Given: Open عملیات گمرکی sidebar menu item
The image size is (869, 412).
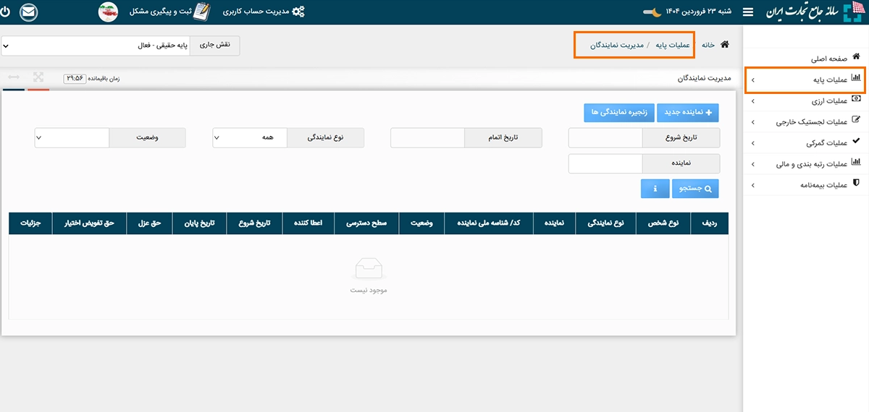Looking at the screenshot, I should point(805,143).
